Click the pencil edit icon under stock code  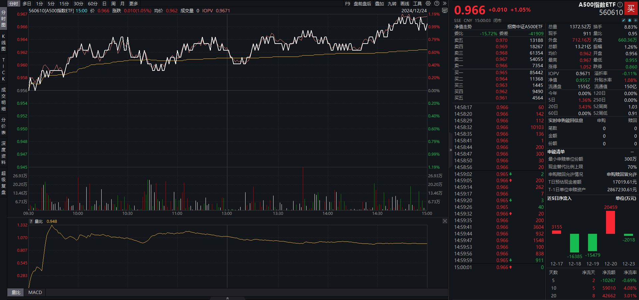coord(624,20)
